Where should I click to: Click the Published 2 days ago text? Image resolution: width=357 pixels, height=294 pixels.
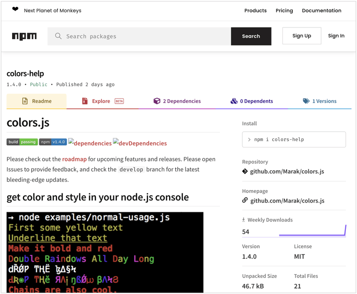(85, 85)
